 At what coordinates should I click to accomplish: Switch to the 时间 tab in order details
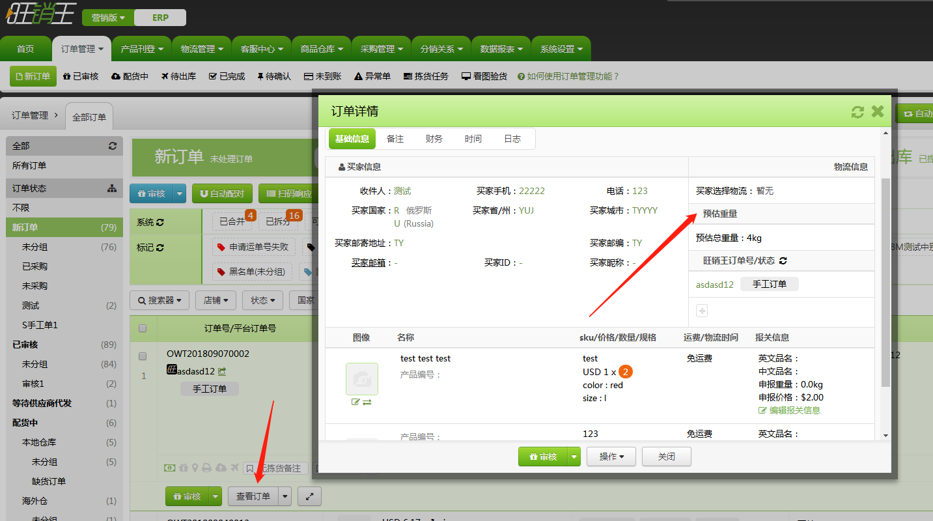point(473,139)
